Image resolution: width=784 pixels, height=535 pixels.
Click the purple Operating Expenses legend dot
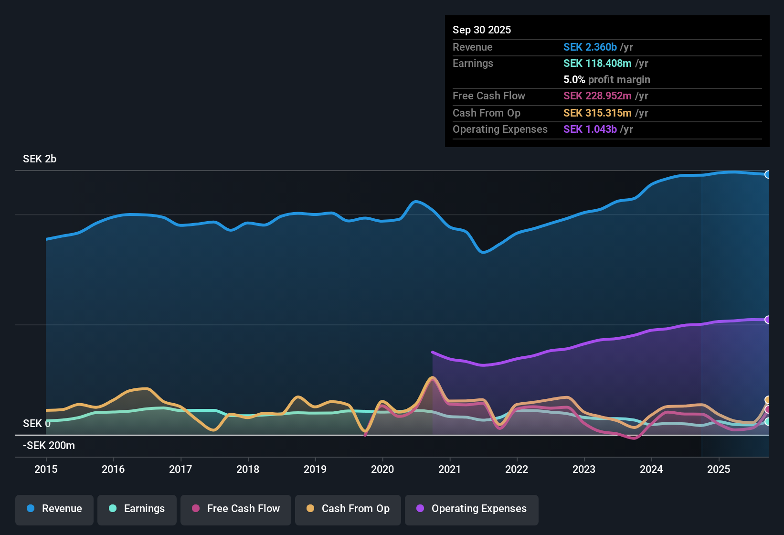420,509
